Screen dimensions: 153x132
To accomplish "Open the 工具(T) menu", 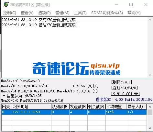I will click(x=80, y=13).
